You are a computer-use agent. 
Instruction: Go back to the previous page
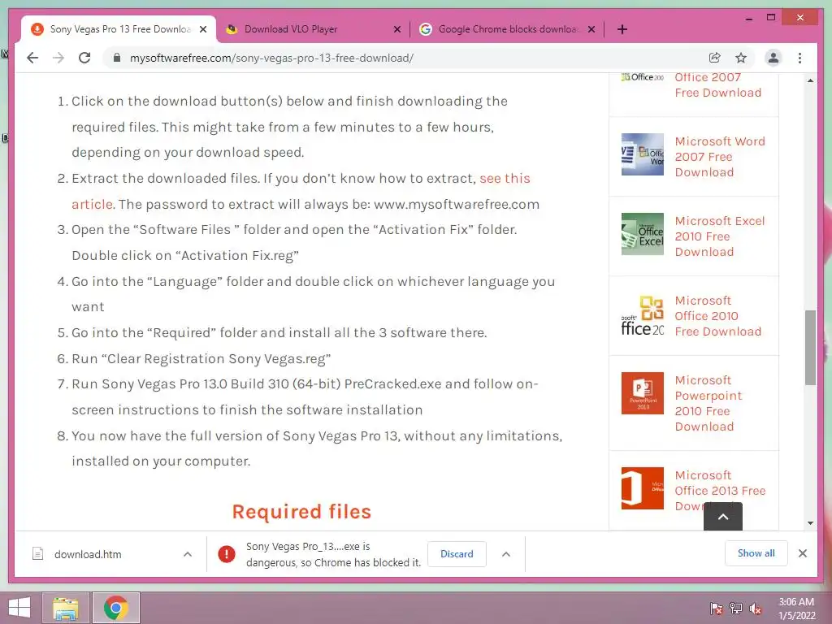32,58
